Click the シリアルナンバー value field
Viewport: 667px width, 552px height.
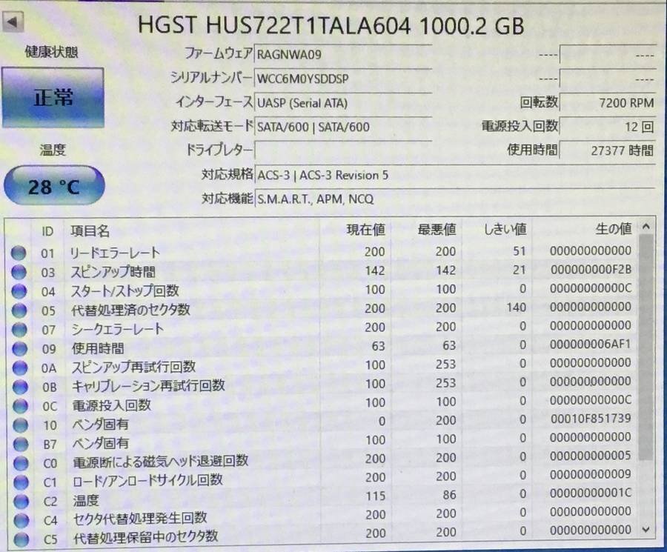click(345, 78)
